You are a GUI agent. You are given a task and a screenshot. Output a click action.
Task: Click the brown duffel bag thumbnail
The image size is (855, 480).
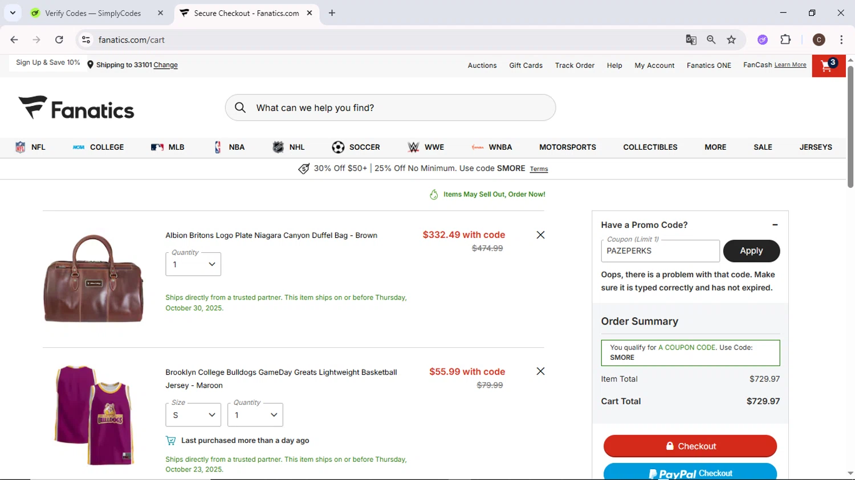(93, 278)
